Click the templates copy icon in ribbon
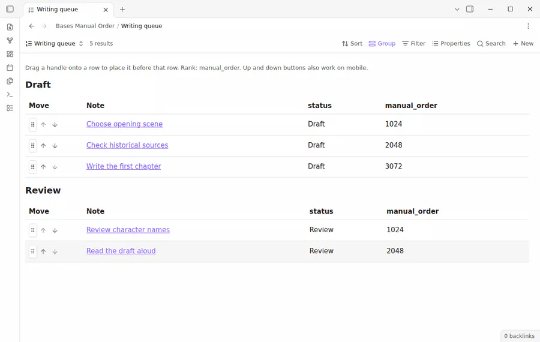The width and height of the screenshot is (540, 342). pyautogui.click(x=10, y=81)
